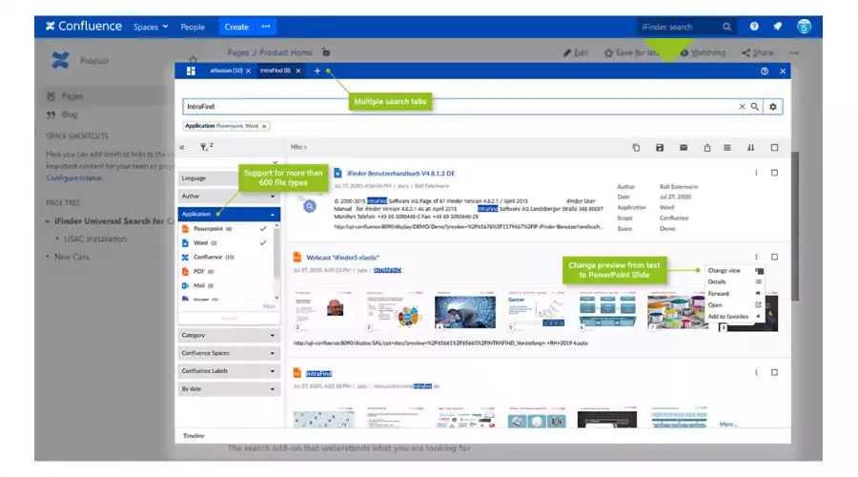The width and height of the screenshot is (858, 477).
Task: Open the three-dot menu for the IntraFind pptx result
Action: 756,372
